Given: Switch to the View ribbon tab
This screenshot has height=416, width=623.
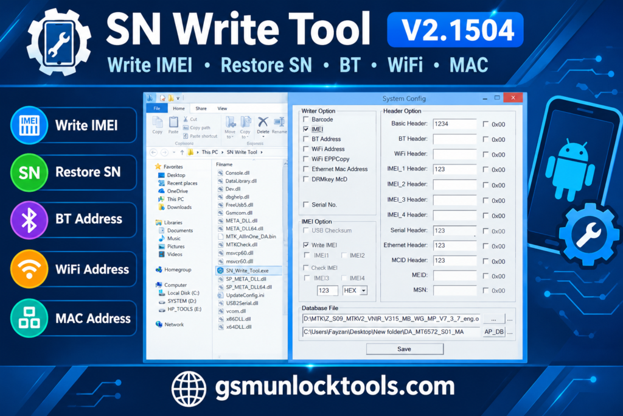Looking at the screenshot, I should (222, 108).
